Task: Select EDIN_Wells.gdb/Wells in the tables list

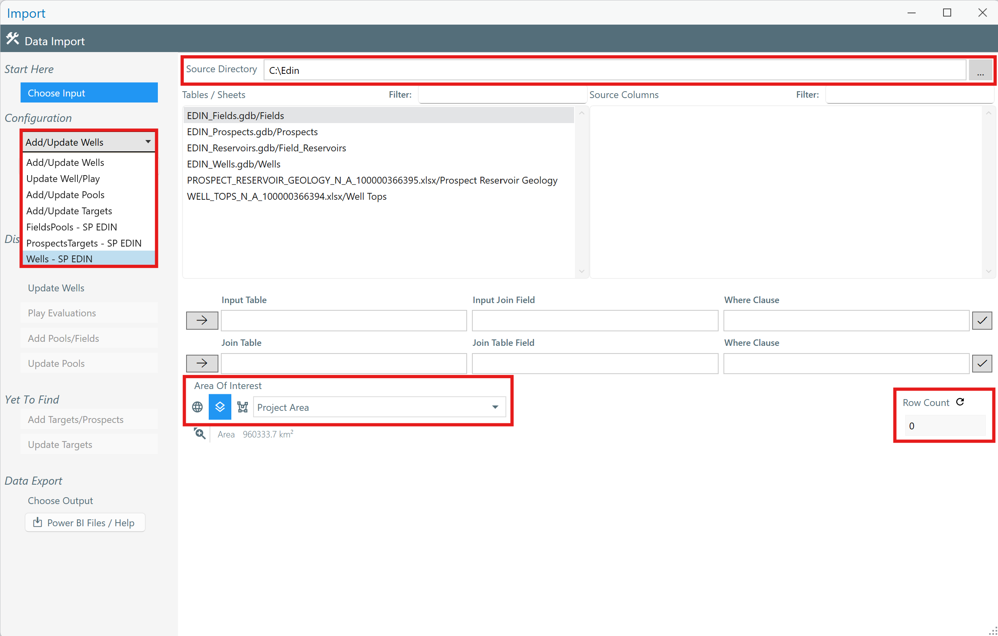Action: click(x=233, y=164)
